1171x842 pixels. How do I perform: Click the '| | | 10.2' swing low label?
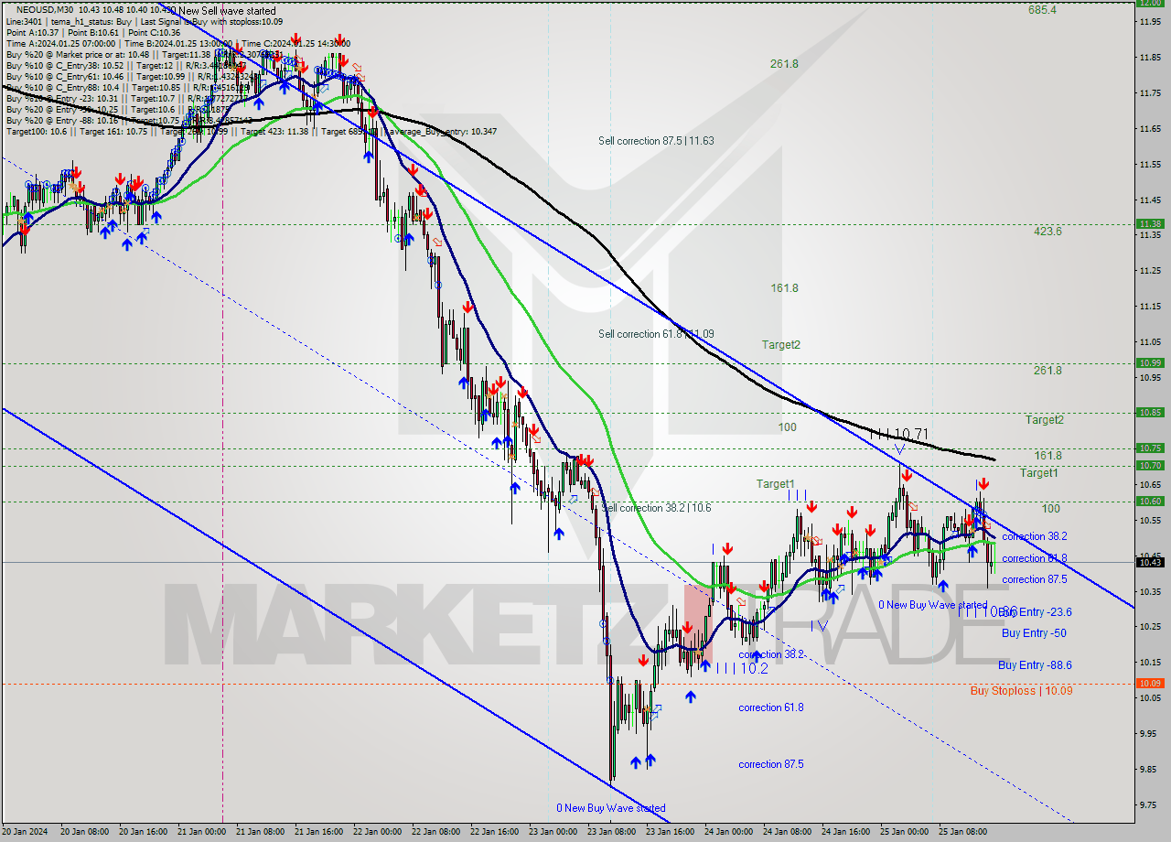tap(742, 669)
